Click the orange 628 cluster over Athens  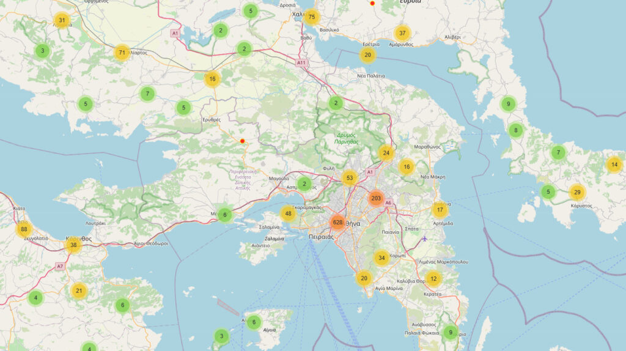(337, 222)
